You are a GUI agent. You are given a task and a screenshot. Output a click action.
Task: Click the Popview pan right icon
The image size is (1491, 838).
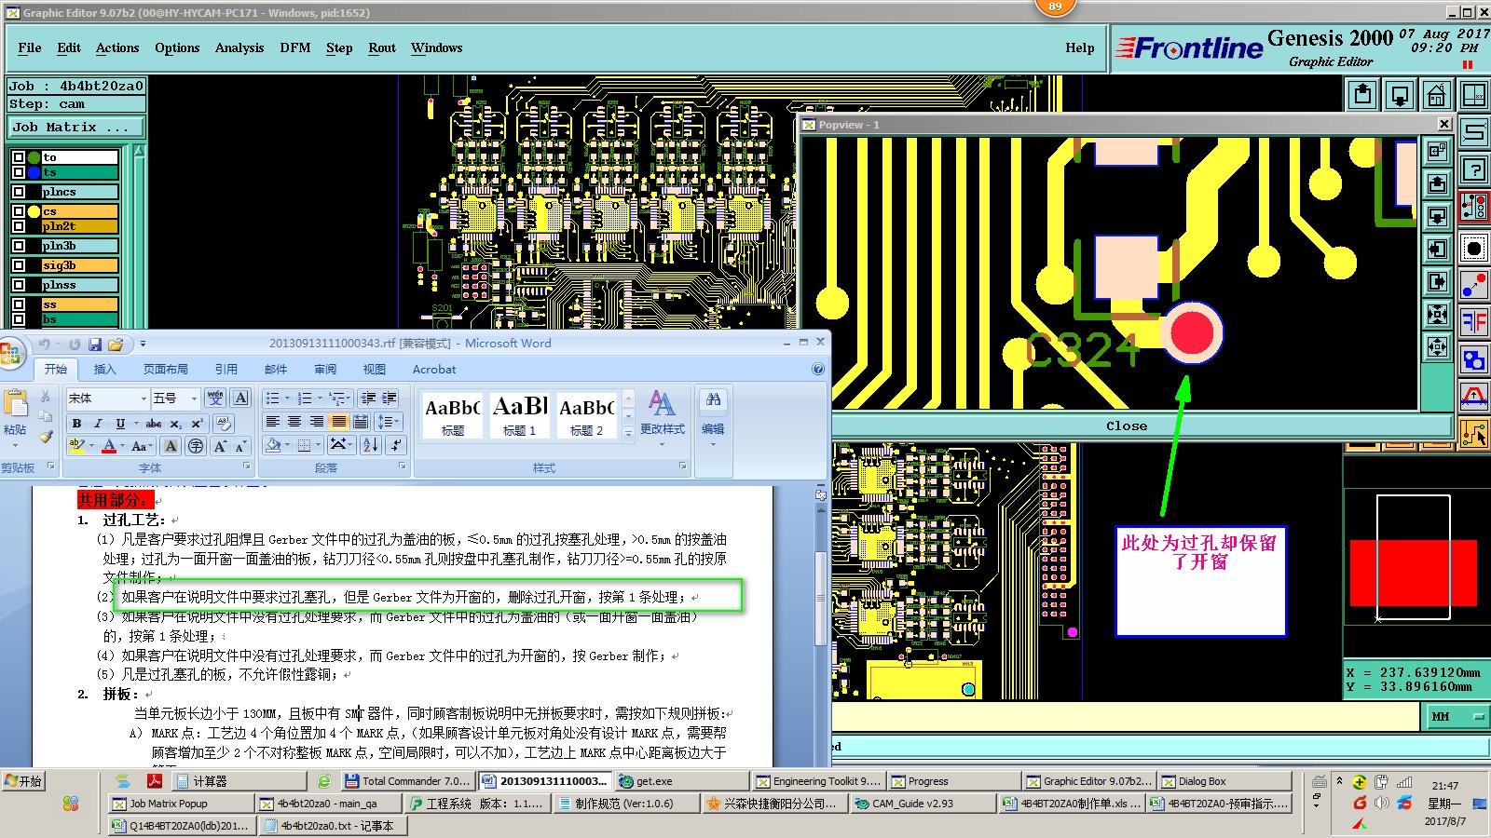pos(1437,281)
